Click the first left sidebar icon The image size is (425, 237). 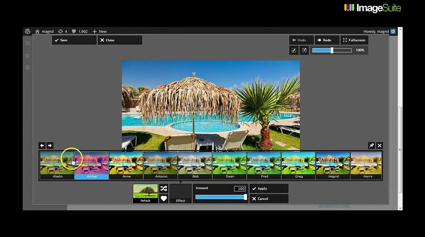click(28, 43)
